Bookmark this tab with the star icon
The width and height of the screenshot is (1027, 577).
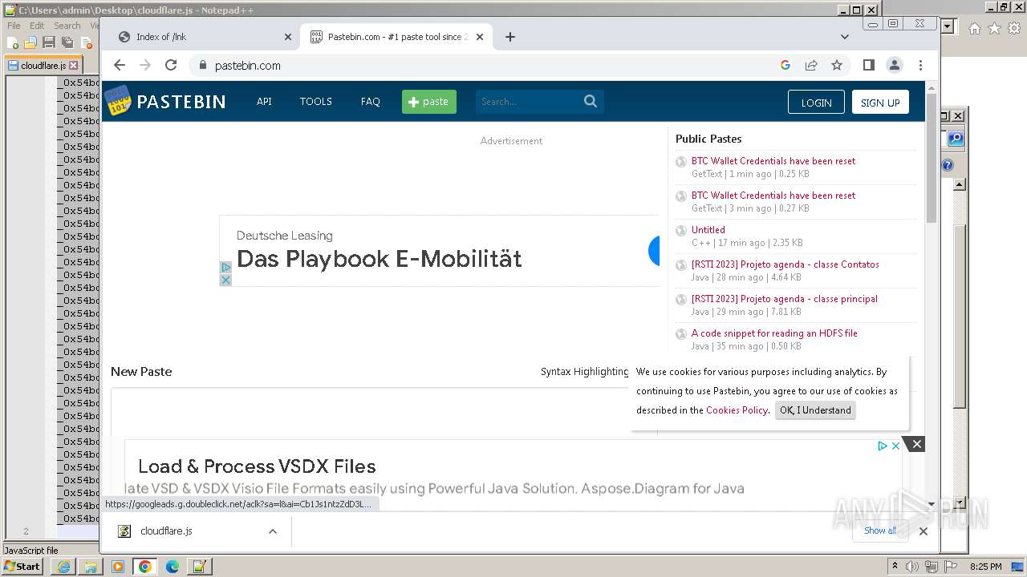click(x=837, y=65)
